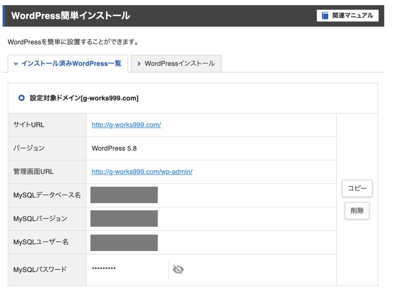Click the 設定対象ドメイン[g-works999.com] heading
The image size is (395, 292).
pyautogui.click(x=84, y=98)
